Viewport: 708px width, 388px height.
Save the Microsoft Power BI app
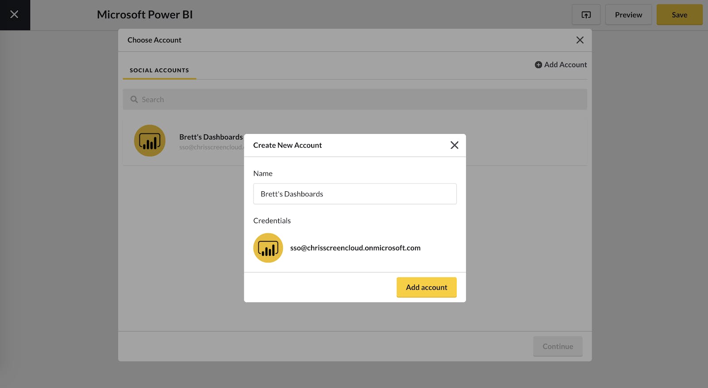[x=679, y=15]
